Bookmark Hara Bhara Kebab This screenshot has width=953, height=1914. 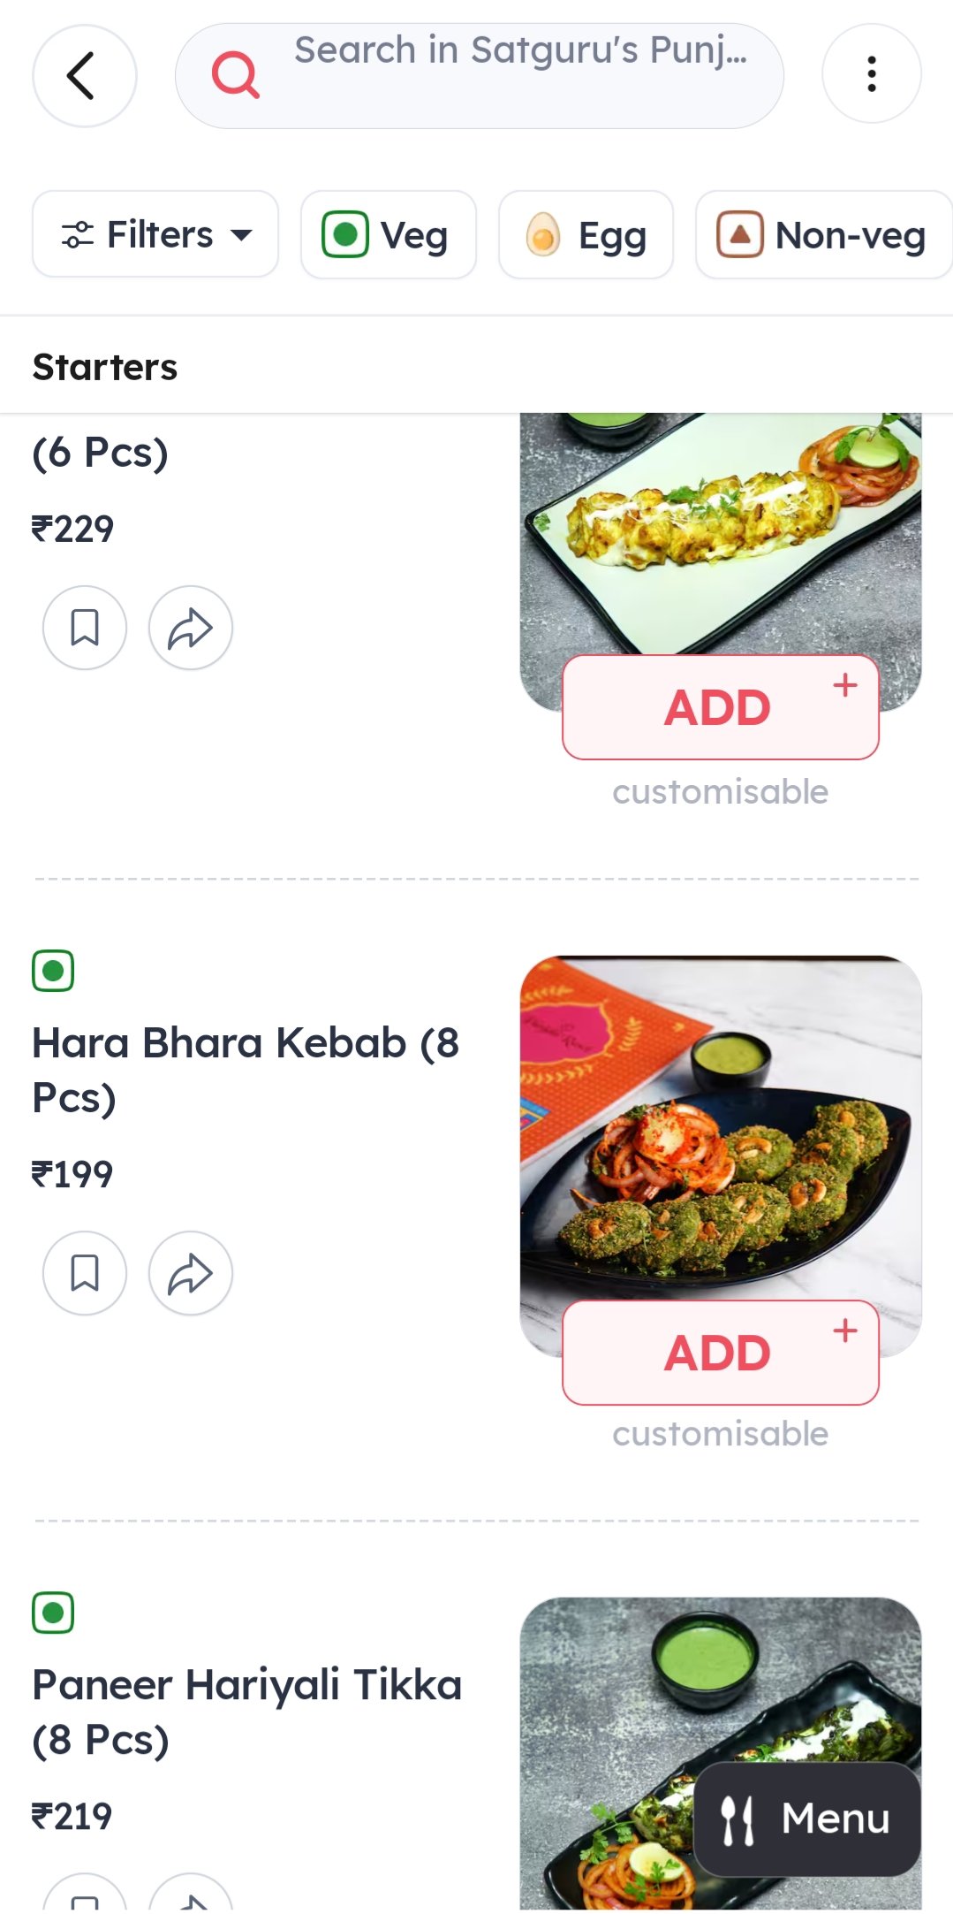[x=85, y=1273]
